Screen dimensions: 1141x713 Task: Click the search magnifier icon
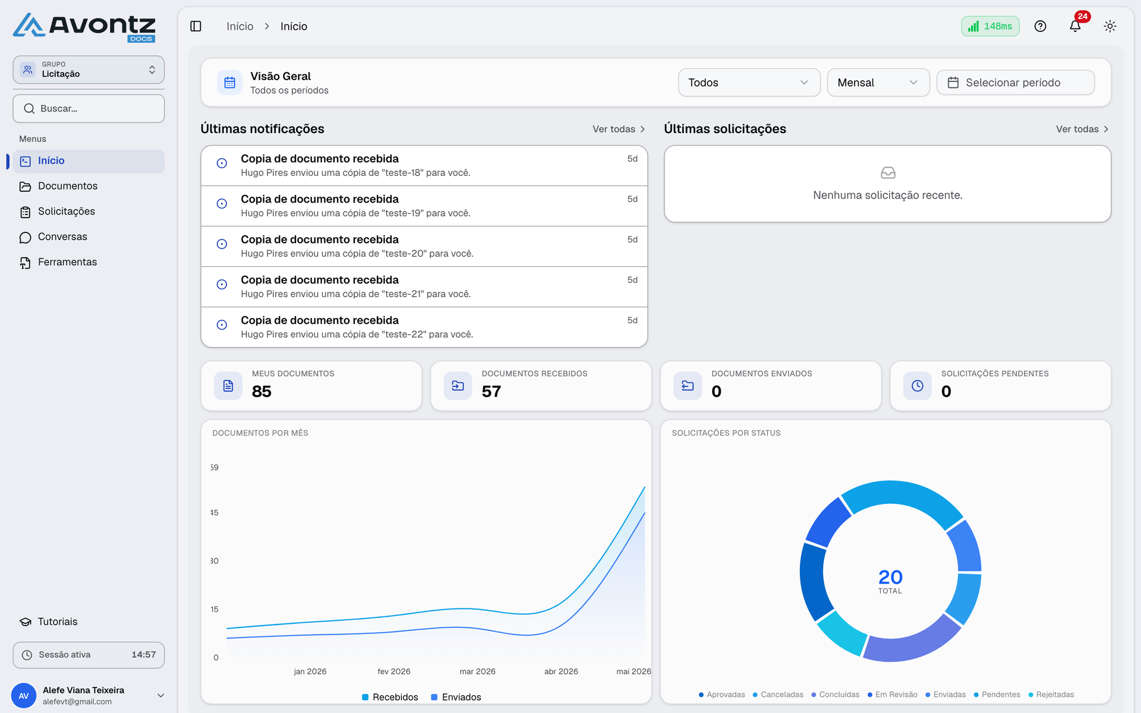coord(29,109)
